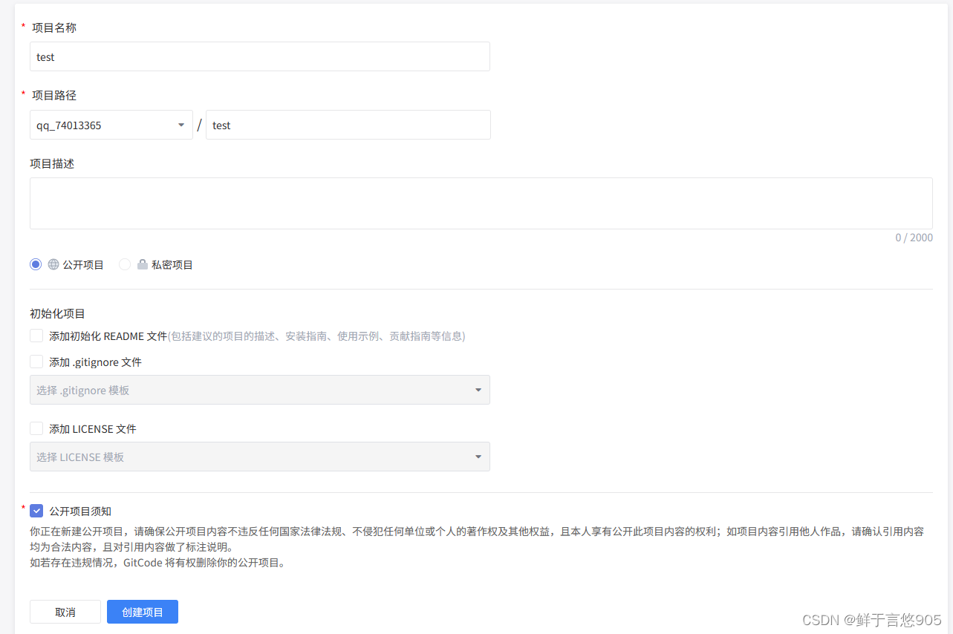953x634 pixels.
Task: Open the 选择 .gitignore 模板 dropdown
Action: tap(260, 390)
